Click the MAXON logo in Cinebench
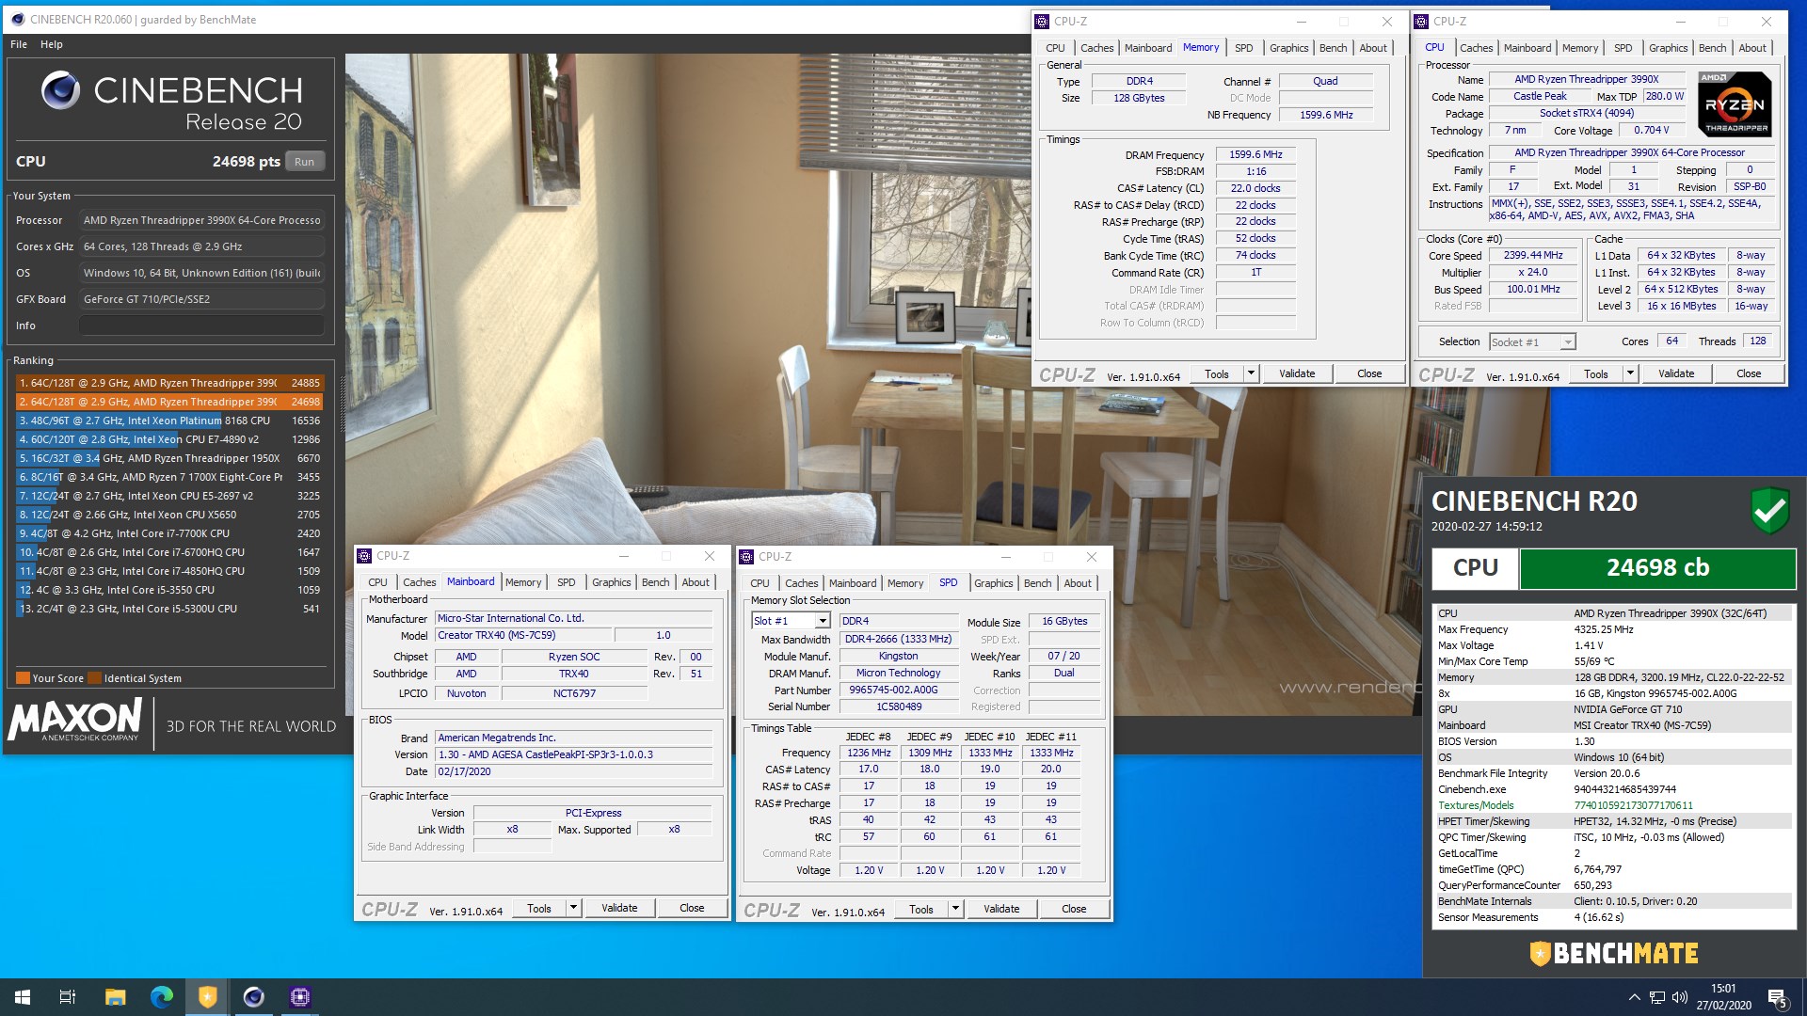The image size is (1807, 1016). (75, 720)
